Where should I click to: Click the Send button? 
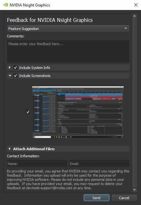(97, 198)
